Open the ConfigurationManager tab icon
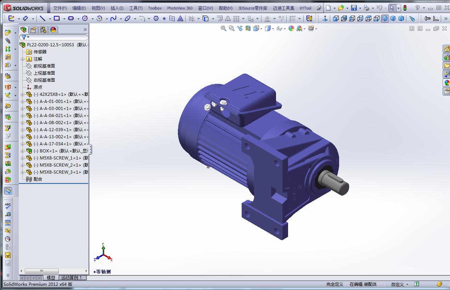The width and height of the screenshot is (450, 290). pos(43,30)
